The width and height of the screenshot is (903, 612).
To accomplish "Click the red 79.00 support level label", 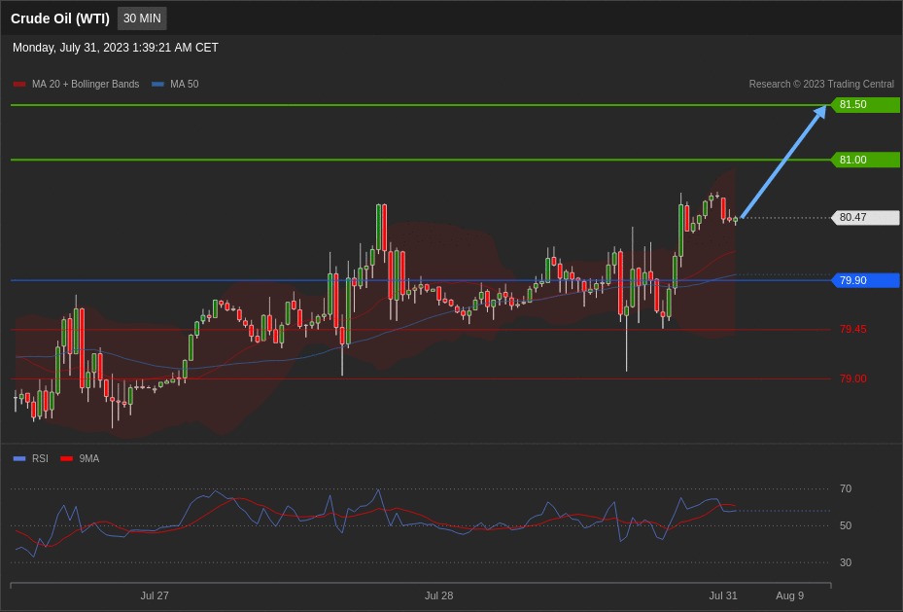I will pyautogui.click(x=852, y=378).
